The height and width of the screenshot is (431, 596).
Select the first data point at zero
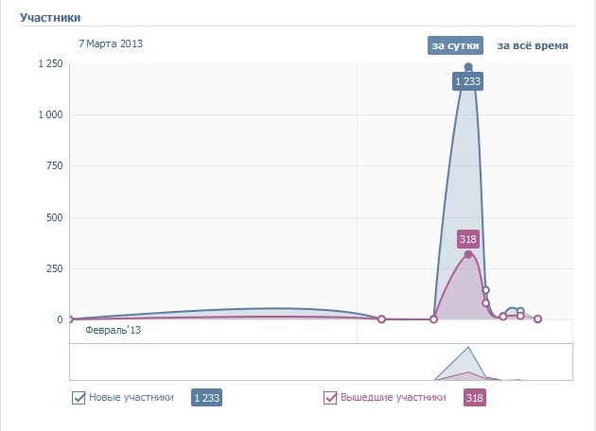click(70, 319)
